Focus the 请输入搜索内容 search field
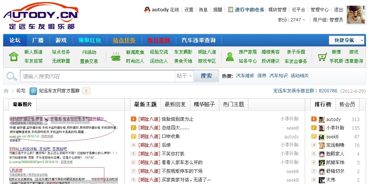Image resolution: width=388 pixels, height=184 pixels. point(98,76)
